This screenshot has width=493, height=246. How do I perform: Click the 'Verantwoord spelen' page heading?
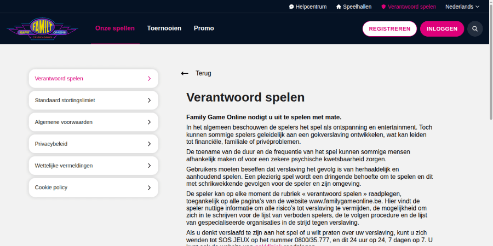click(x=245, y=97)
